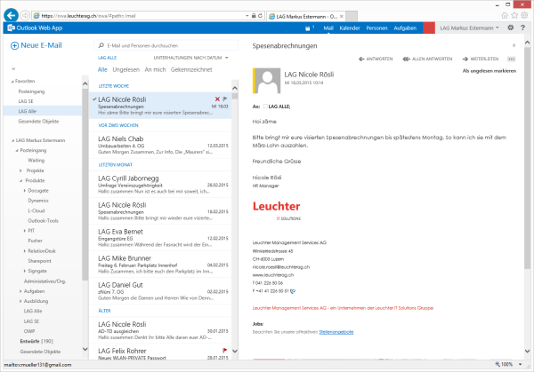Open the Outlook help question mark
534x372 pixels.
coord(522,28)
